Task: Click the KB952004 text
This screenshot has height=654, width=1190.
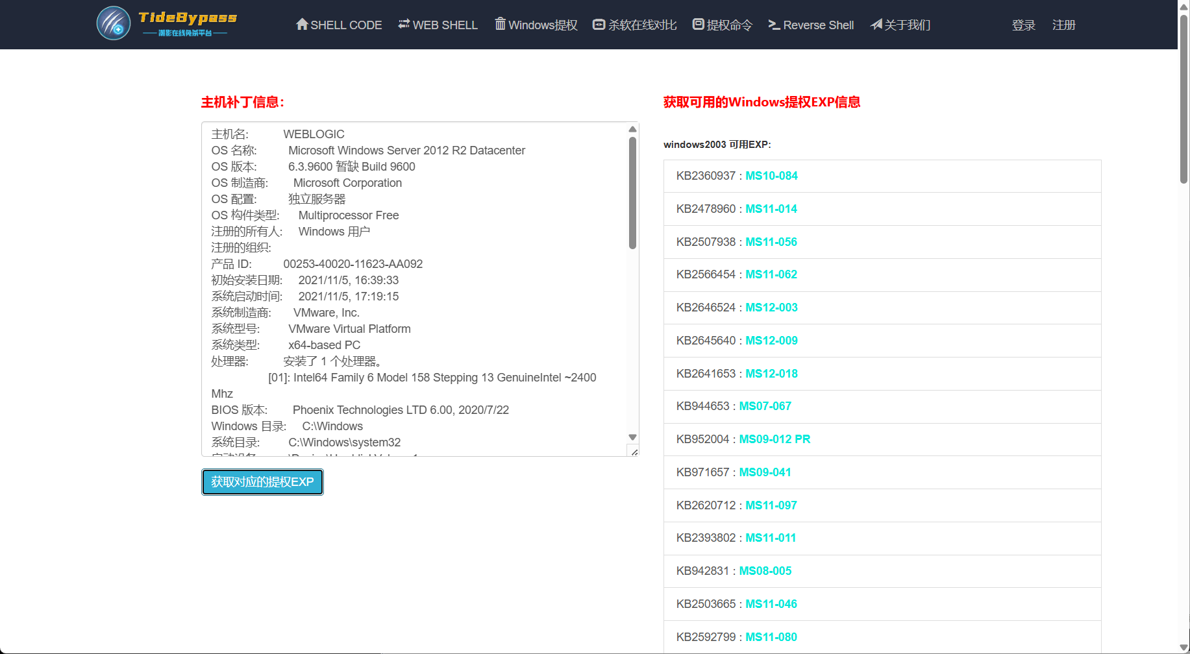Action: tap(703, 439)
